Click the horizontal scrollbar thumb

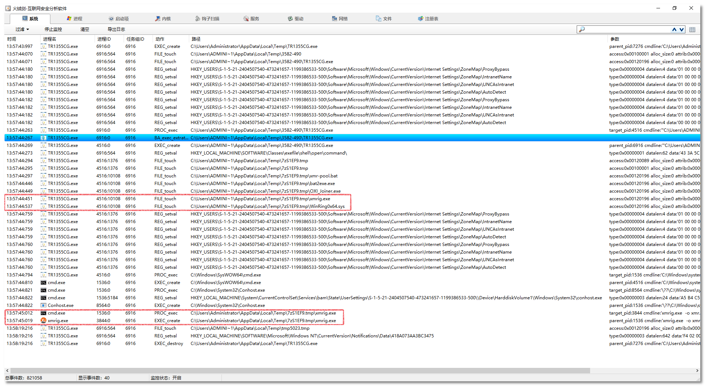[297, 370]
